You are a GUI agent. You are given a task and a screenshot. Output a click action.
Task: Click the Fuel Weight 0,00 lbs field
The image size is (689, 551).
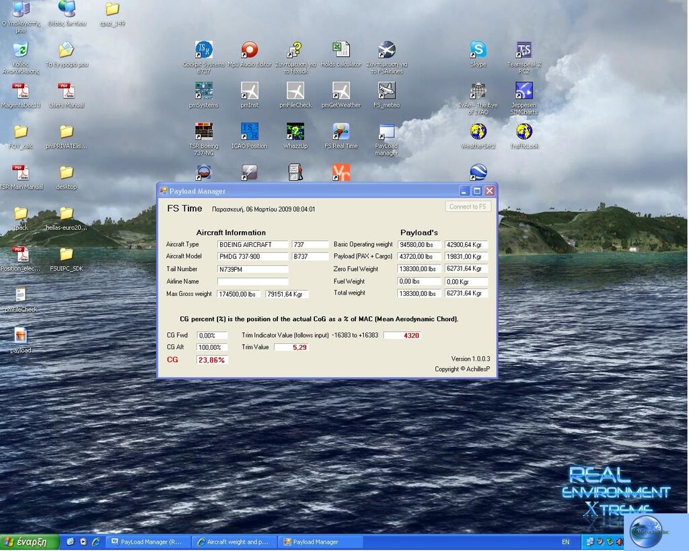tap(419, 281)
